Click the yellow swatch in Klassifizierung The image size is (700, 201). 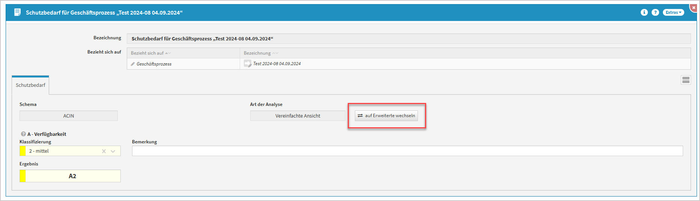[x=23, y=151]
